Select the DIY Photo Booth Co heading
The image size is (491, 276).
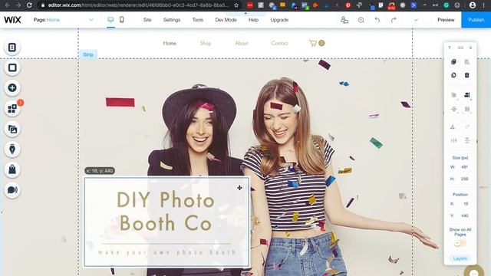tap(166, 212)
